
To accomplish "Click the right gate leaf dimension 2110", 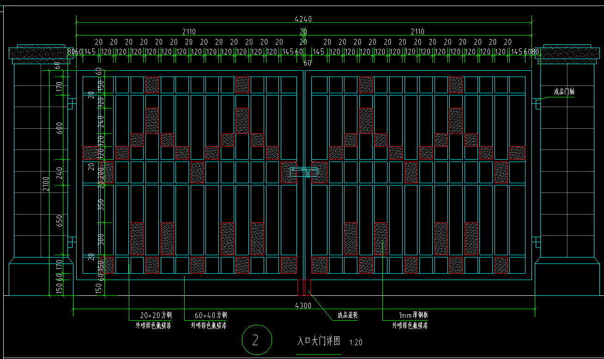I will 417,32.
